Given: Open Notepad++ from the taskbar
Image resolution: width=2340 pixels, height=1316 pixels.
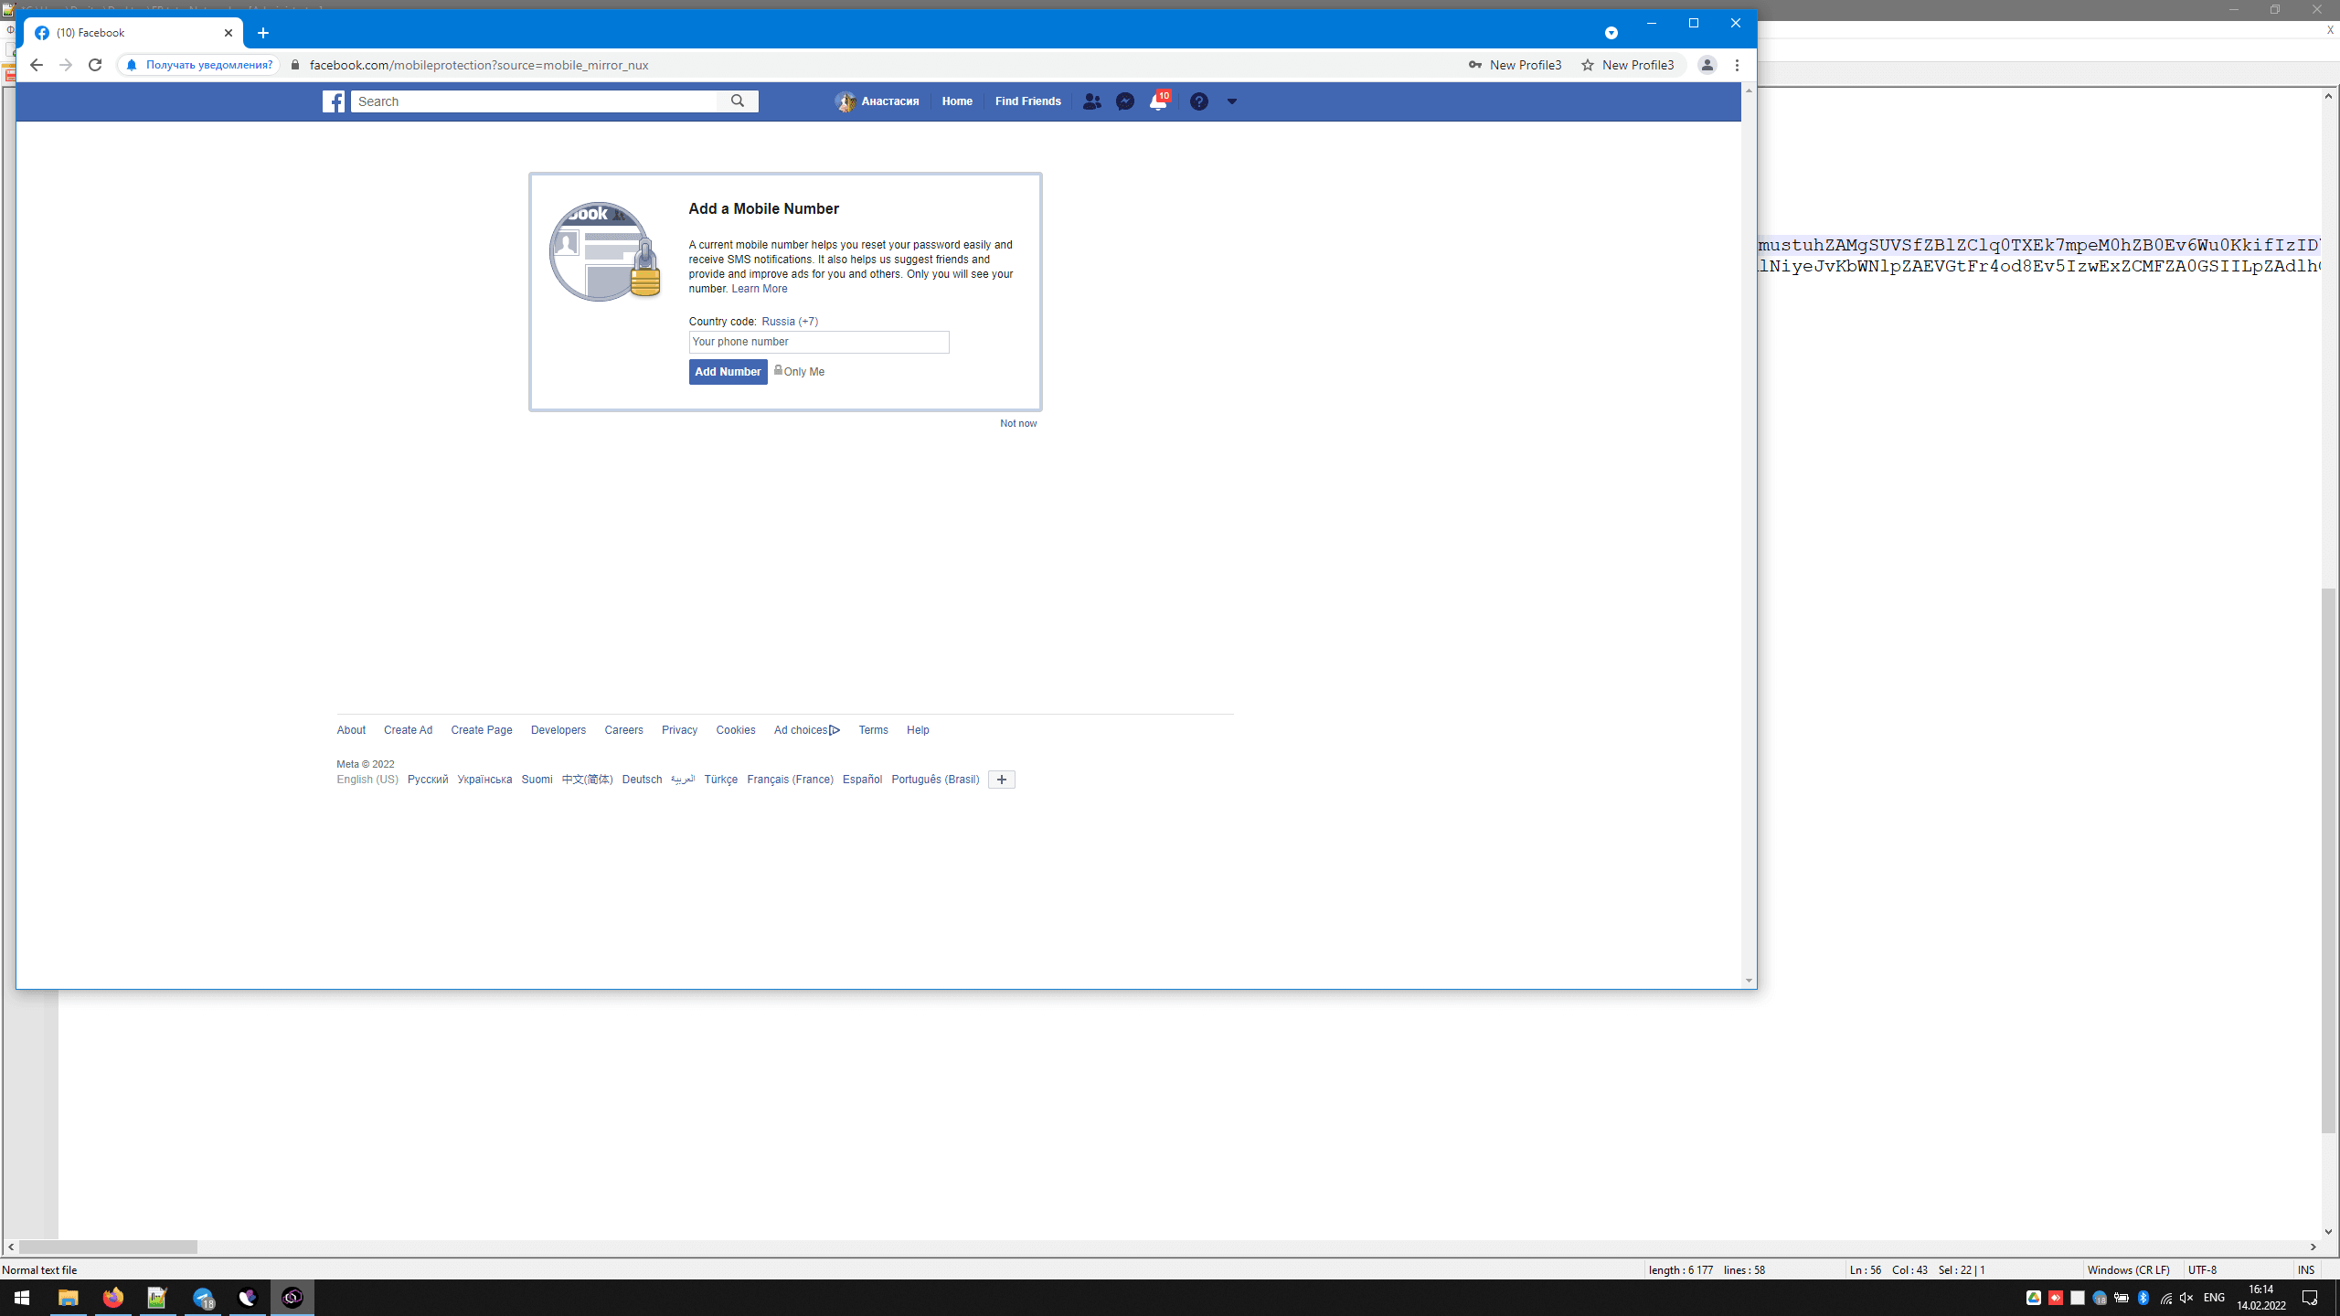Looking at the screenshot, I should click(x=157, y=1298).
